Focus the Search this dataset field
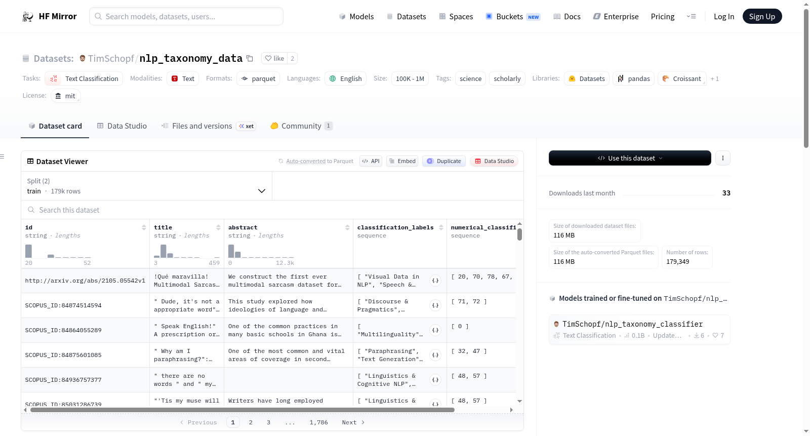 [272, 210]
